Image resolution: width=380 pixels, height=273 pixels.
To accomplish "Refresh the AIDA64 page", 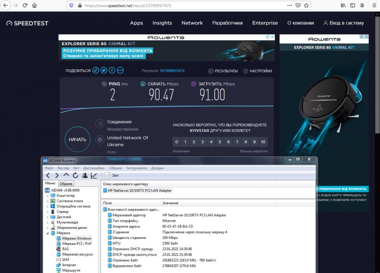I will coord(75,176).
